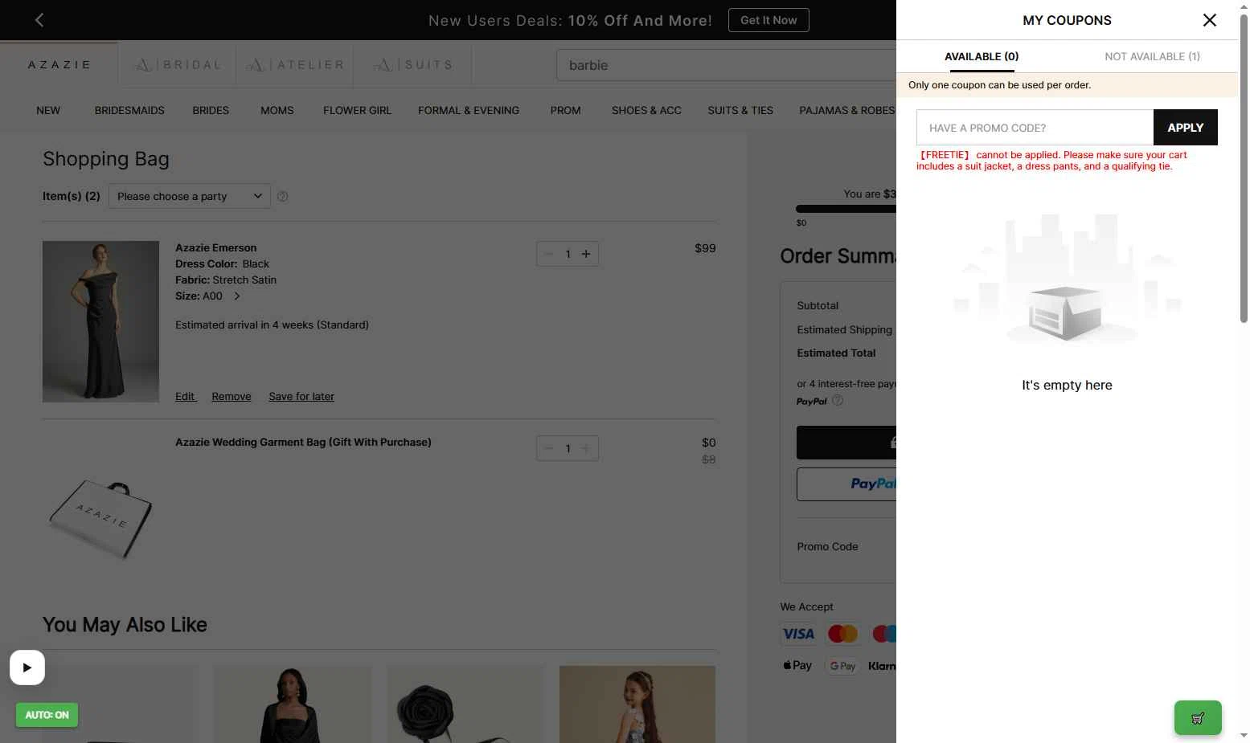Click the Azazie Emerson product name

[215, 247]
